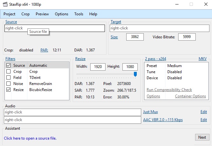212x146 pixels.
Task: Click the StaxRip clapperboard title bar icon
Action: coord(5,4)
